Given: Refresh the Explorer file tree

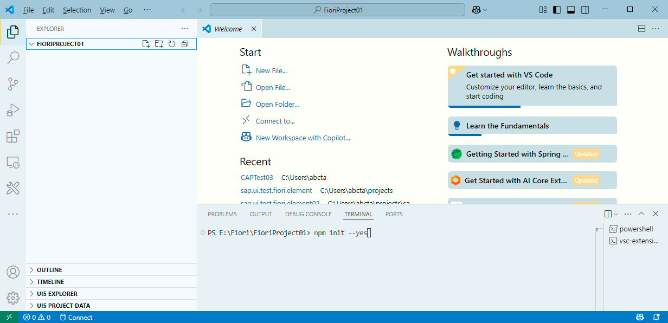Looking at the screenshot, I should (172, 44).
